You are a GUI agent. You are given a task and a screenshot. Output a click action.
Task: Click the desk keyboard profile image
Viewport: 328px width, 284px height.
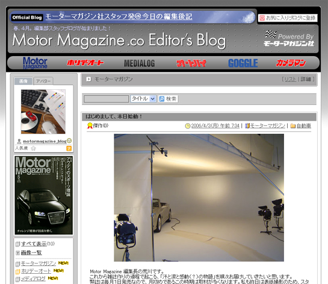[43, 112]
